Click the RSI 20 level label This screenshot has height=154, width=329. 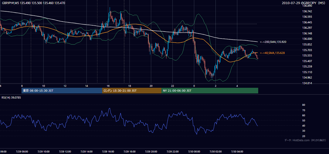[x=304, y=136]
